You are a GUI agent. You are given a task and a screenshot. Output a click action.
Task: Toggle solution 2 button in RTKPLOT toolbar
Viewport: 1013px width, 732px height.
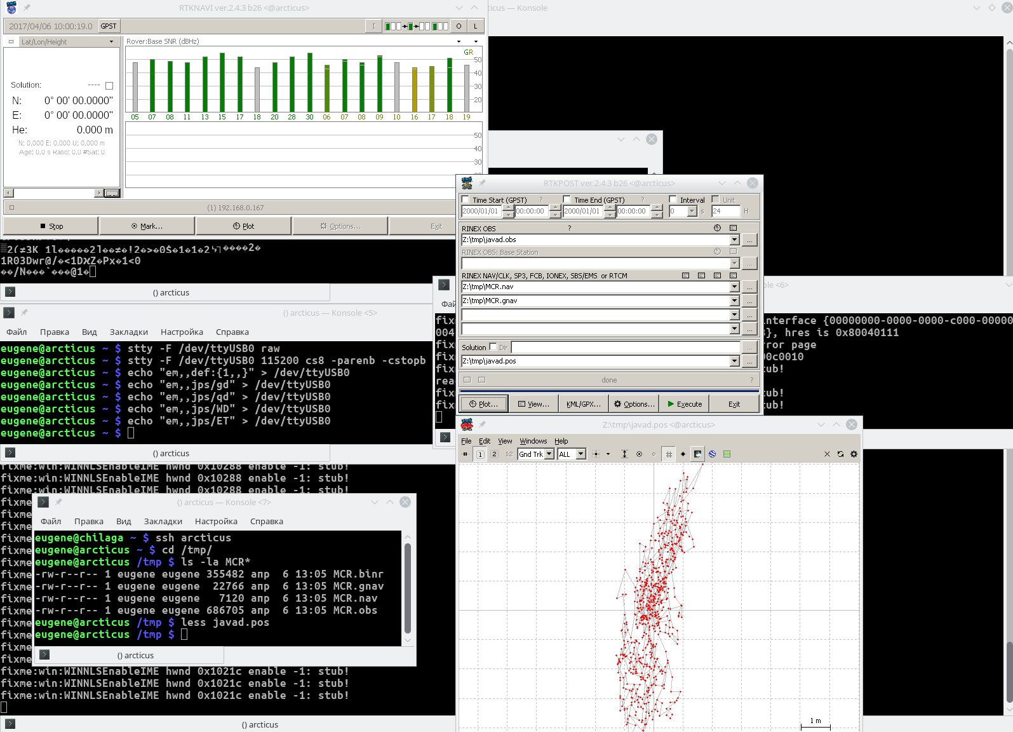coord(494,454)
